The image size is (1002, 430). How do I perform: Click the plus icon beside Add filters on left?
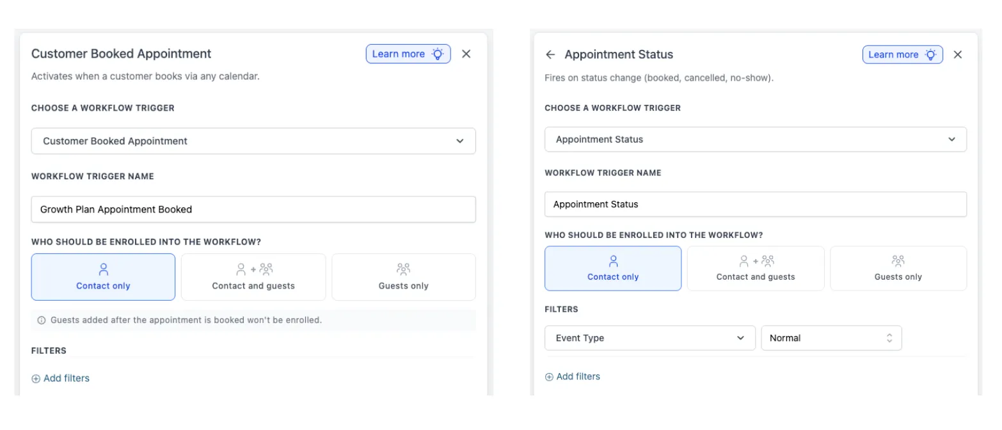point(36,378)
